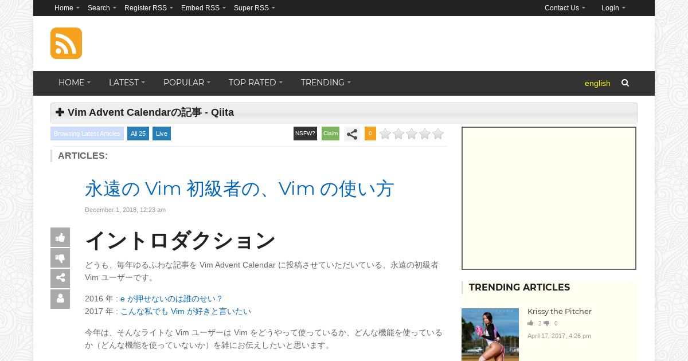Expand the Register RSS menu
The width and height of the screenshot is (688, 361).
coord(148,8)
